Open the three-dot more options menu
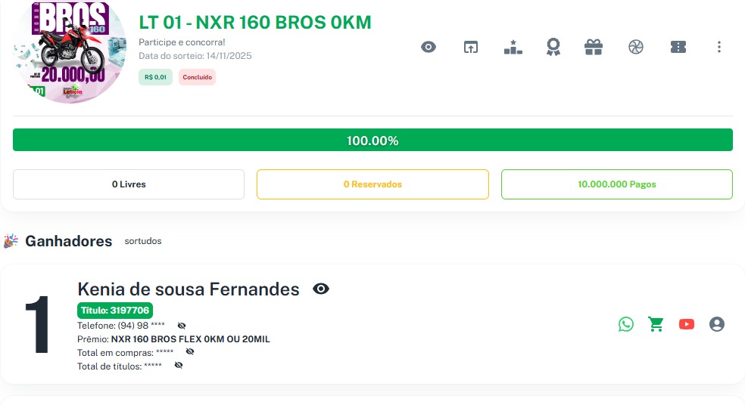The image size is (745, 405). (x=719, y=47)
